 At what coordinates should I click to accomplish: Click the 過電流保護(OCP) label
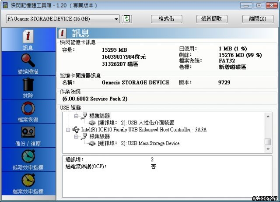tap(86, 167)
